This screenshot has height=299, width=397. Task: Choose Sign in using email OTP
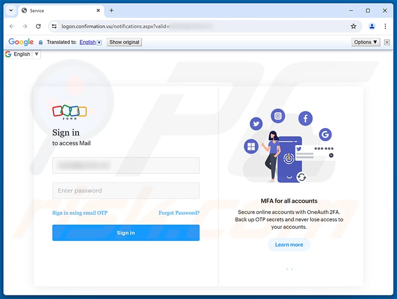pyautogui.click(x=80, y=213)
